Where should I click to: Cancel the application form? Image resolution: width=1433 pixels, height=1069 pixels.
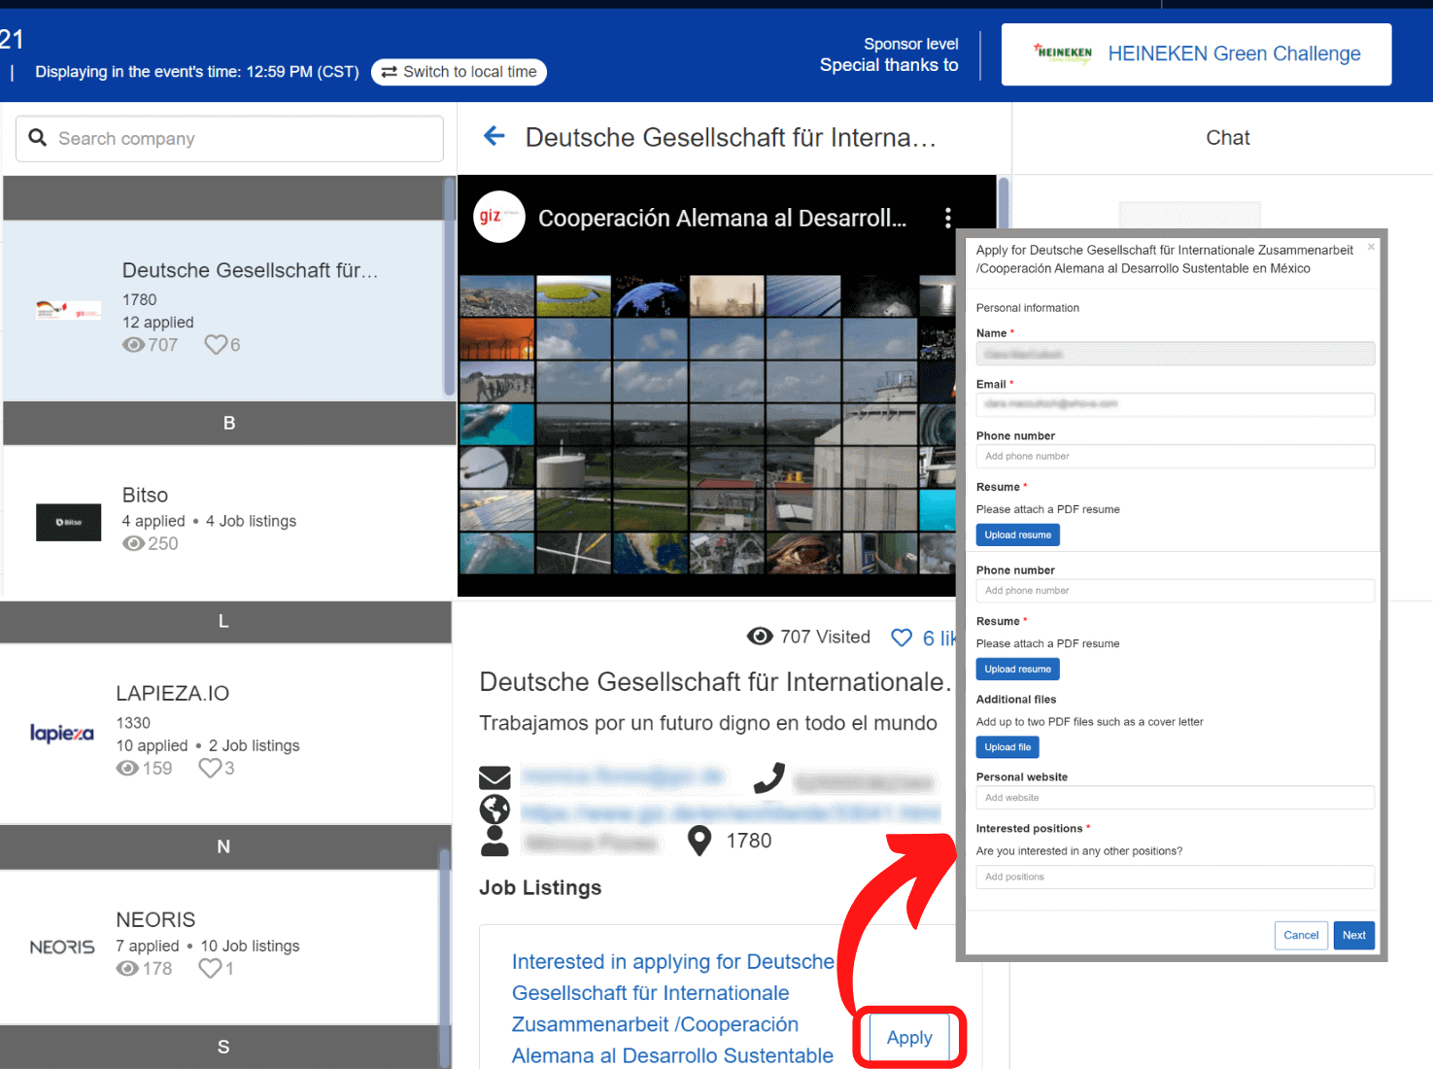point(1300,935)
